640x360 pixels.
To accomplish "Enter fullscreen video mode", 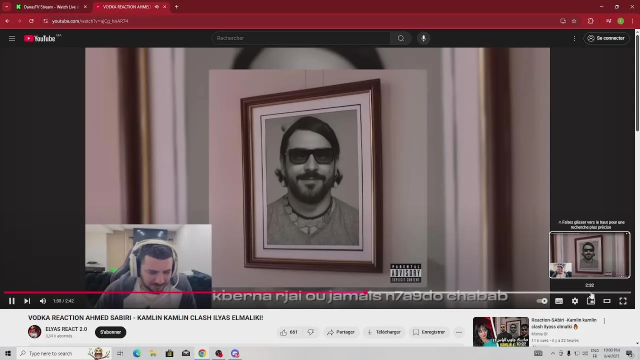I will [623, 301].
